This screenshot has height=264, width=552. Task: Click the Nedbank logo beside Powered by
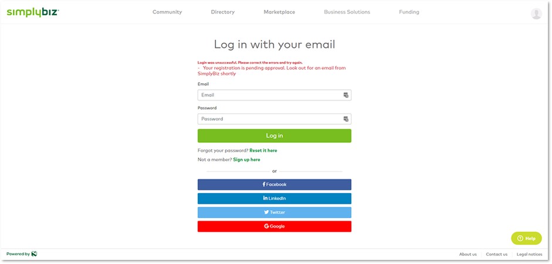click(x=35, y=254)
